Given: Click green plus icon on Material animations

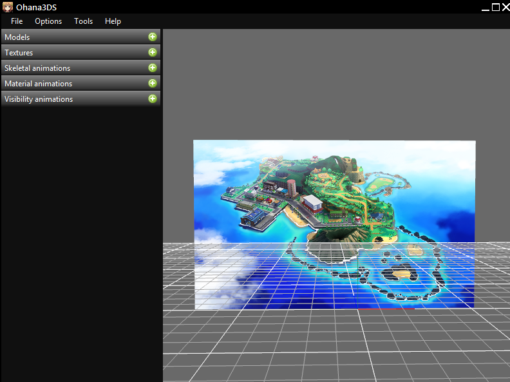Looking at the screenshot, I should pos(153,83).
